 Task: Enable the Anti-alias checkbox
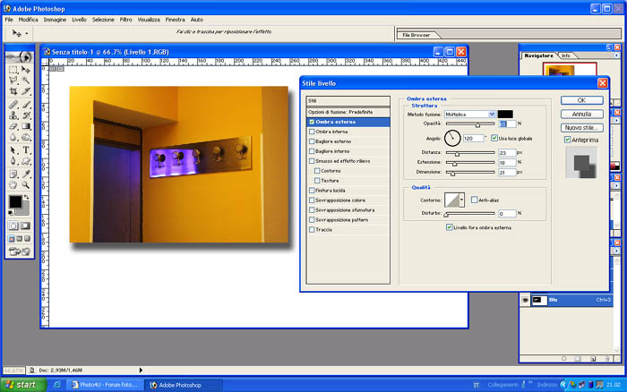(474, 200)
